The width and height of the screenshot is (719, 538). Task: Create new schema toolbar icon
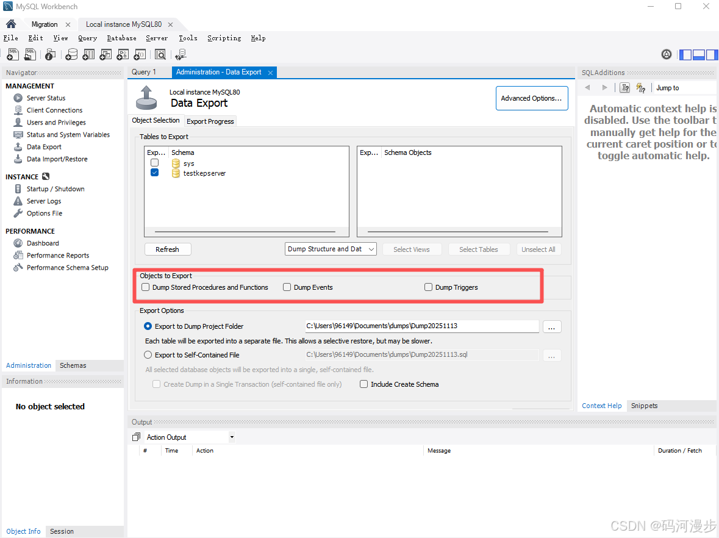(x=71, y=54)
